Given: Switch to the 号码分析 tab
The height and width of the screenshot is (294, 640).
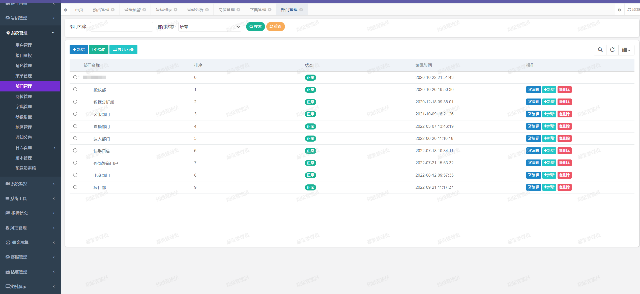Looking at the screenshot, I should click(x=195, y=10).
